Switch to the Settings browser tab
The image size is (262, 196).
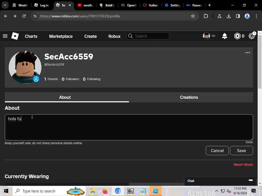172,5
